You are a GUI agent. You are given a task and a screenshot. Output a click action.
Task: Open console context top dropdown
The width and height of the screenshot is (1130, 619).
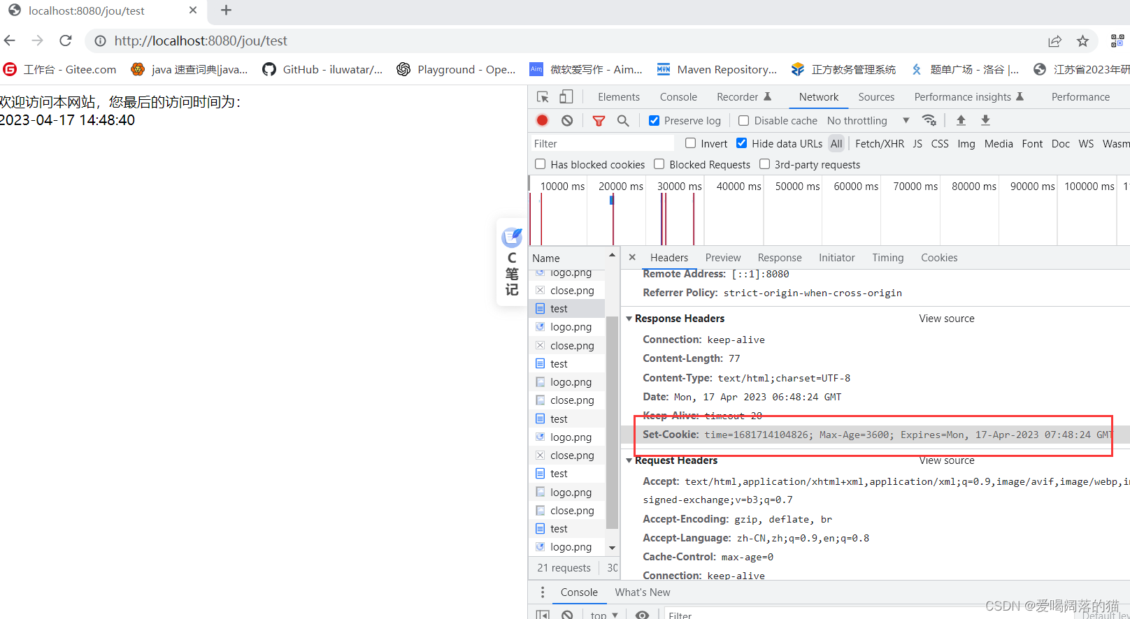[604, 615]
